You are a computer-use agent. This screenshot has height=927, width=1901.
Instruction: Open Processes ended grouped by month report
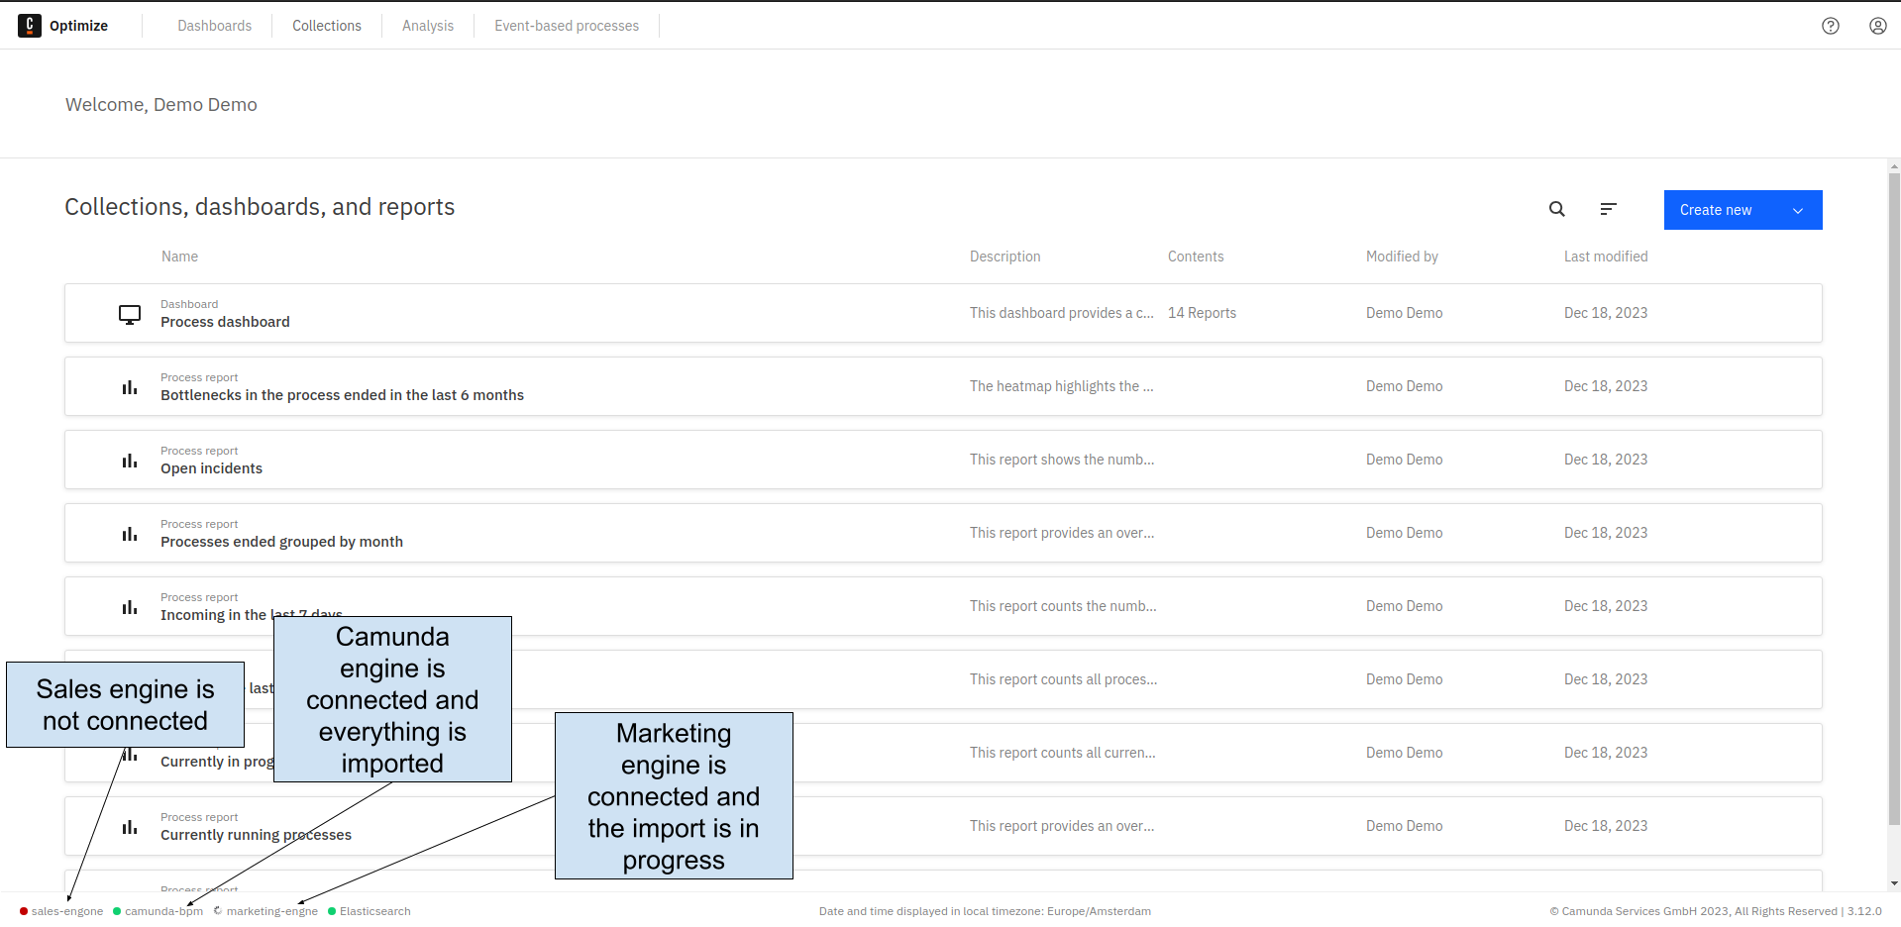click(281, 542)
